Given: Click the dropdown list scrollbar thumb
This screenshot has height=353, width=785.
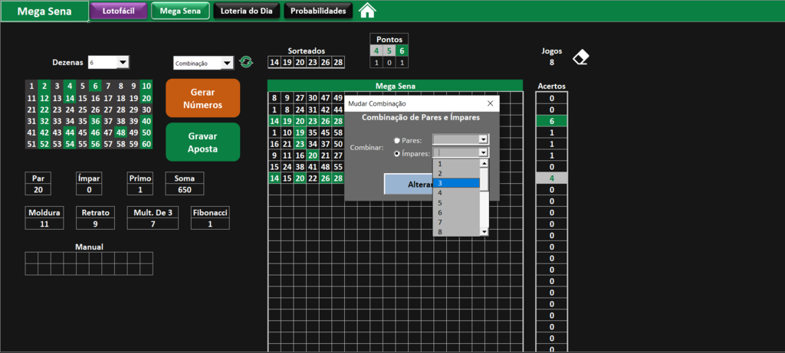Looking at the screenshot, I should 484,179.
